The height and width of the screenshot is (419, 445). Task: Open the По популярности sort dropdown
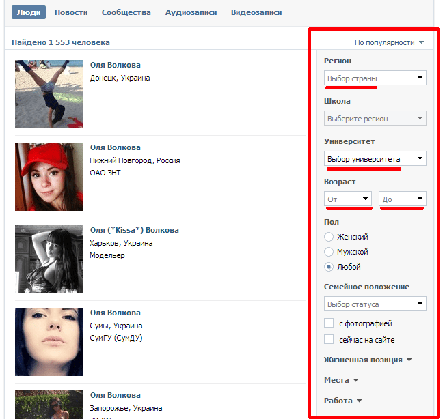click(389, 42)
